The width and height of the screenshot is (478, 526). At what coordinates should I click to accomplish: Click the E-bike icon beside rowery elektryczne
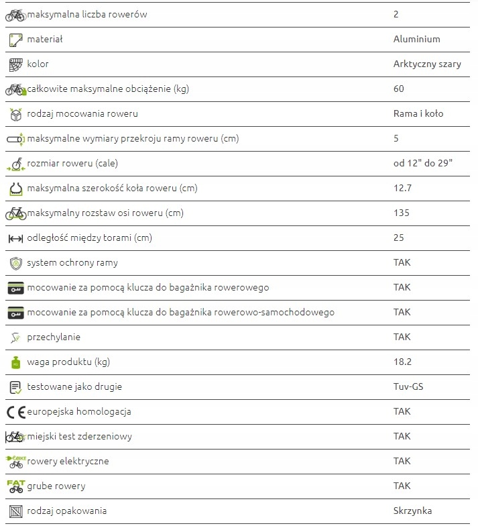pyautogui.click(x=15, y=462)
